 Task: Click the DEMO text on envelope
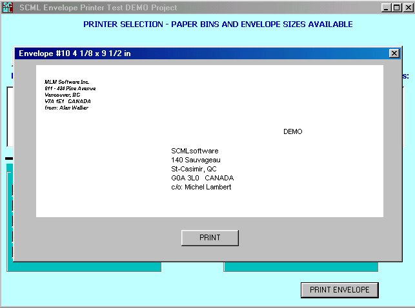(x=293, y=131)
